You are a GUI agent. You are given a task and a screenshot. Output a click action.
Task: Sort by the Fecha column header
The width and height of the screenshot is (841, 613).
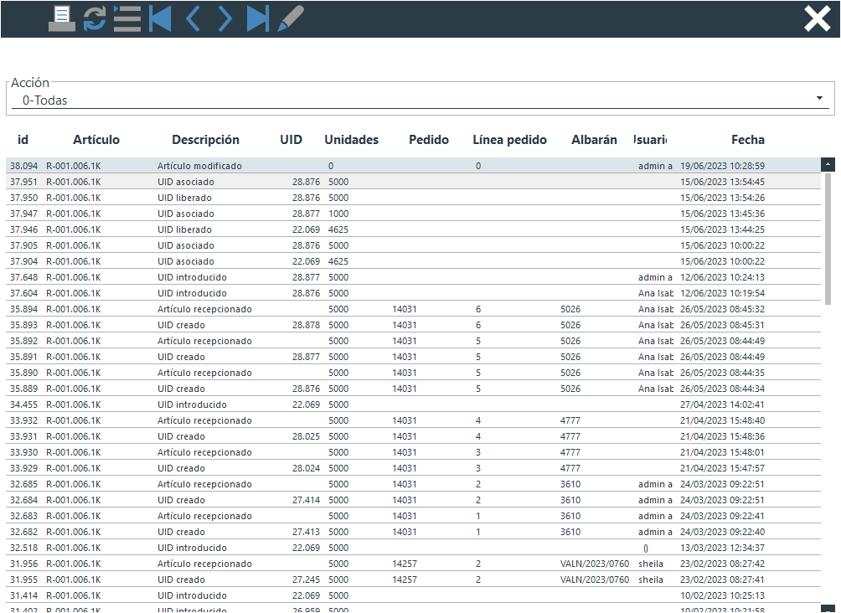pyautogui.click(x=747, y=140)
